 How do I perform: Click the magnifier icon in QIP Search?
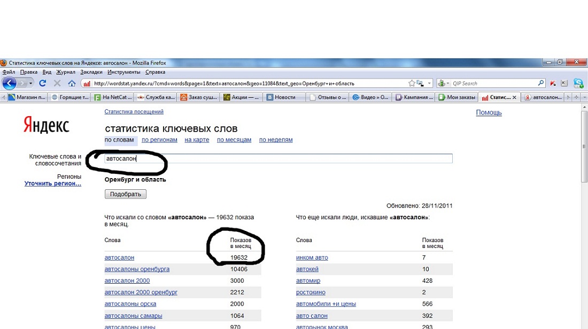pos(541,83)
